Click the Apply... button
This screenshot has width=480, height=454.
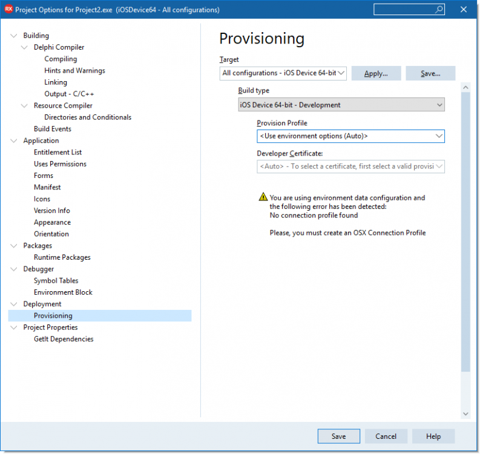click(376, 73)
